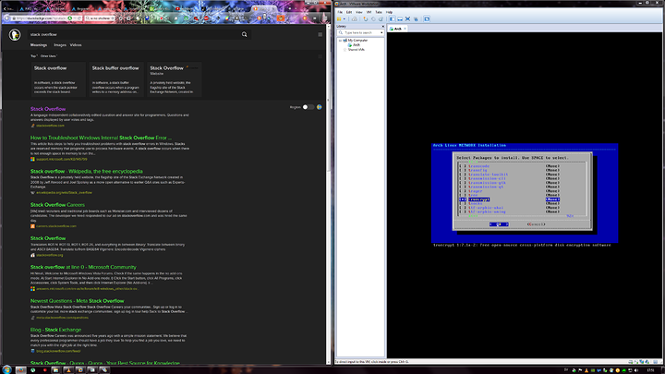The image size is (665, 374).
Task: Click the orange highlighted browser extension icon
Action: coord(282,18)
